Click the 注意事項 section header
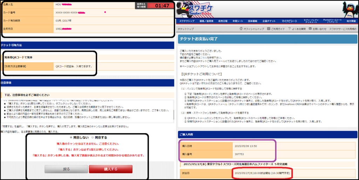Image resolution: width=359 pixels, height=180 pixels. click(87, 82)
